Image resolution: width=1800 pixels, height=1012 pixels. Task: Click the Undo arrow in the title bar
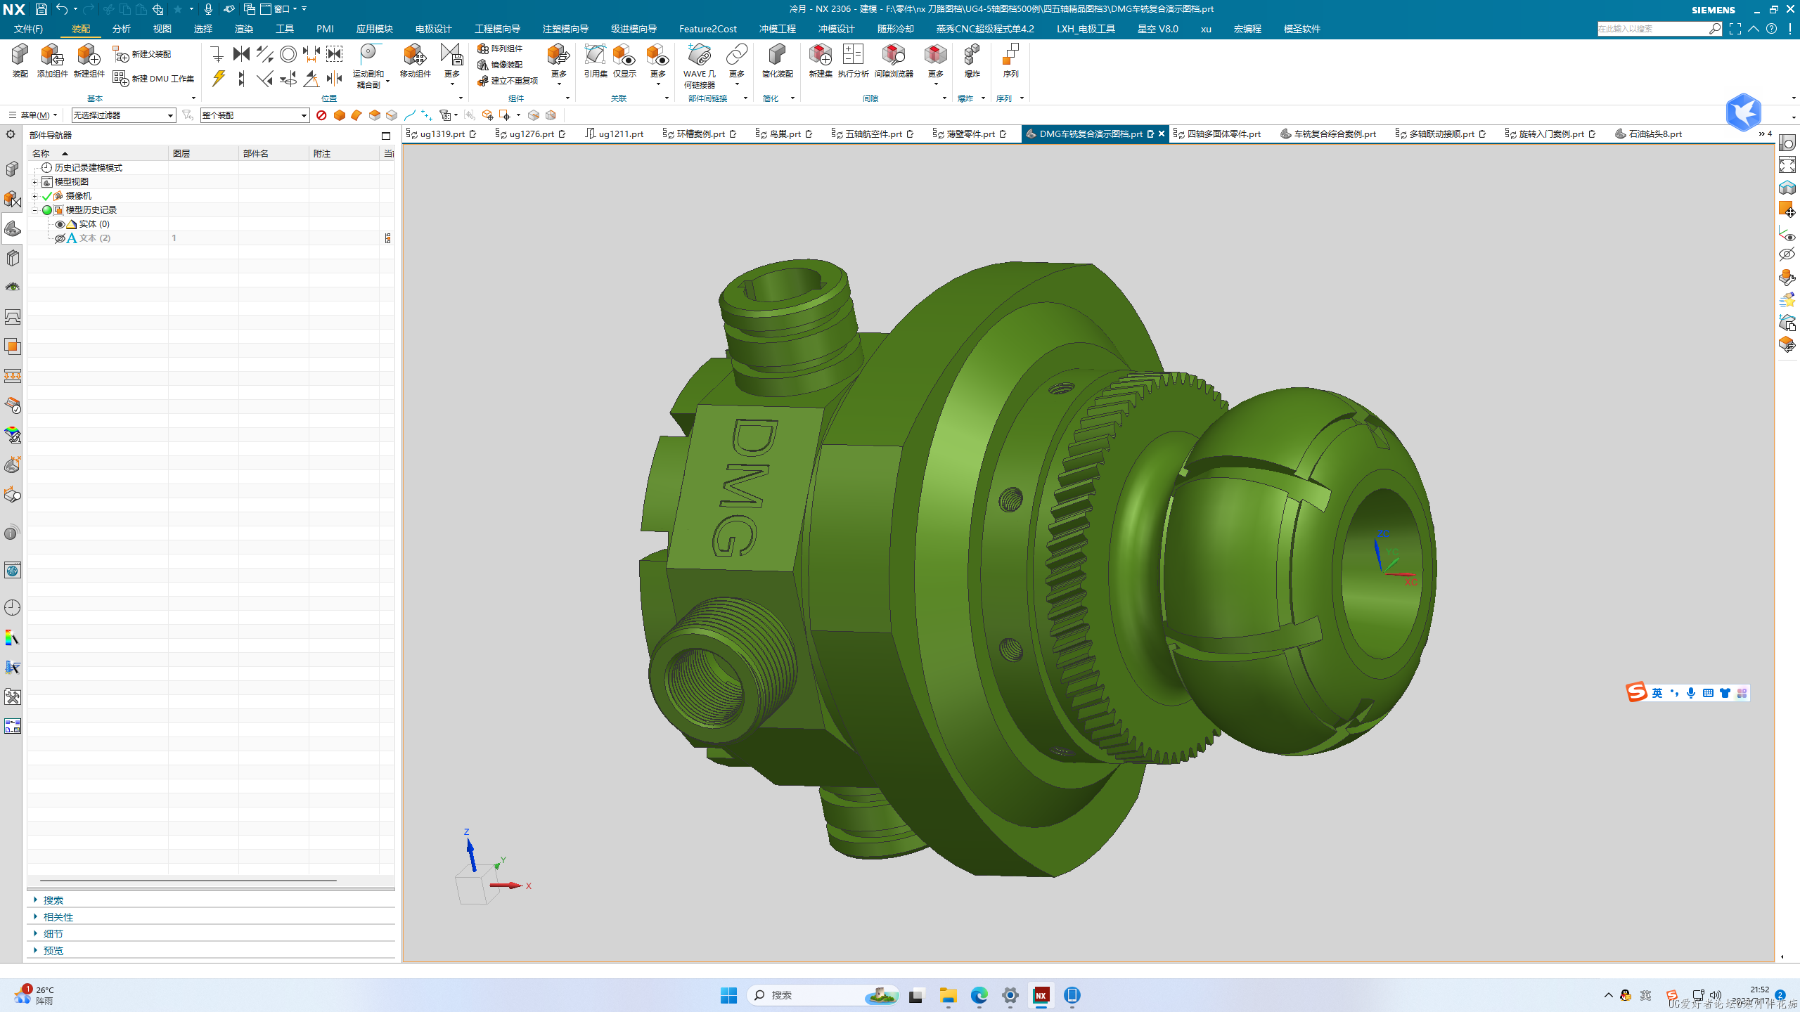coord(62,9)
